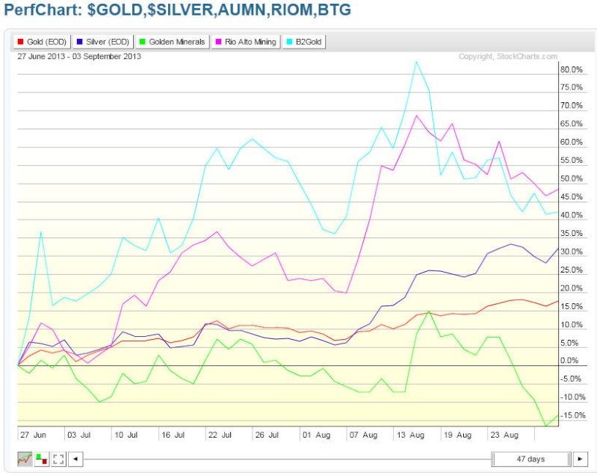Open the full-screen expand icon
597x475 pixels.
click(x=58, y=459)
